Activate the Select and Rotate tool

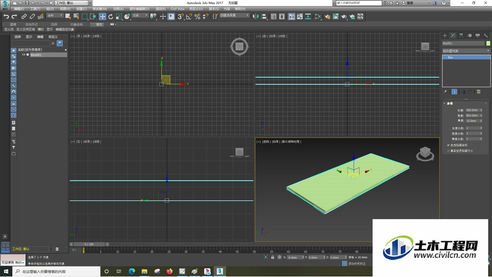[111, 17]
